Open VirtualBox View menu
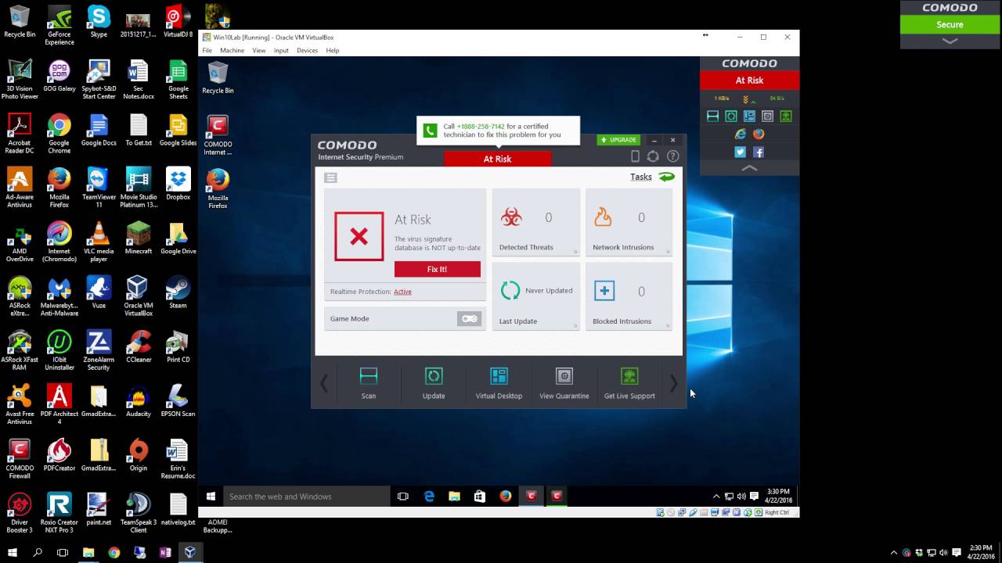The image size is (1002, 563). [259, 50]
